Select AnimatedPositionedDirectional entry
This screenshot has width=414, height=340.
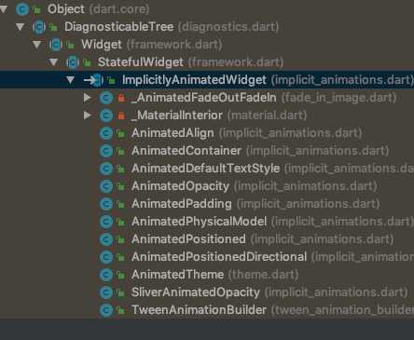click(219, 257)
